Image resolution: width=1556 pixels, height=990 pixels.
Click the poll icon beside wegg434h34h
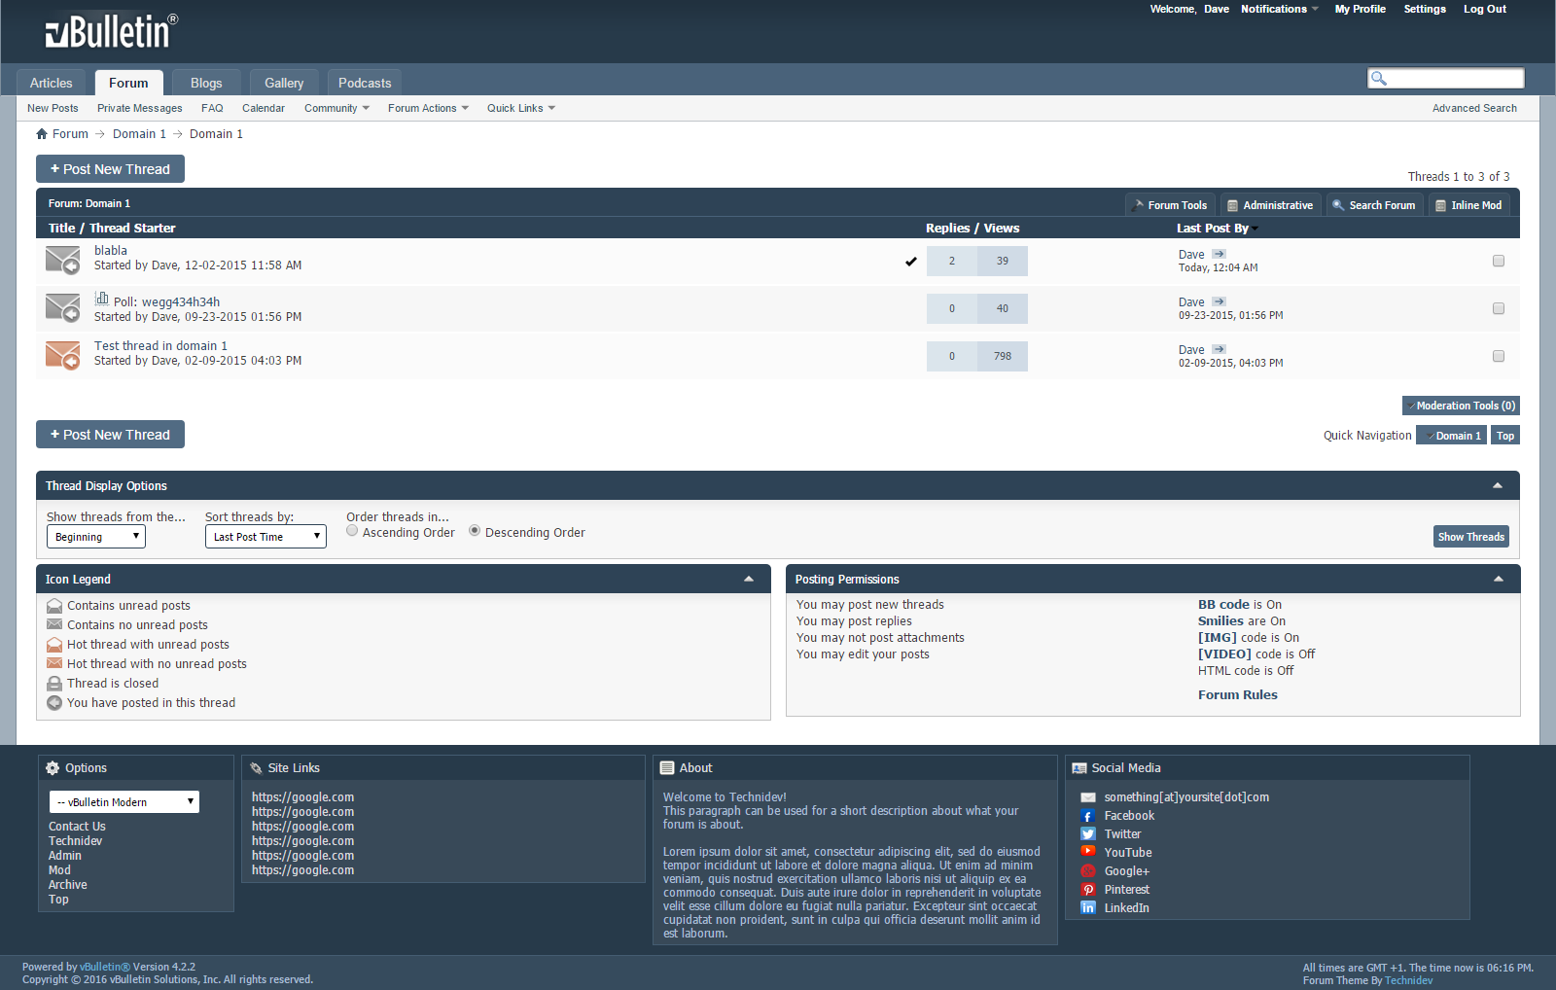tap(101, 300)
